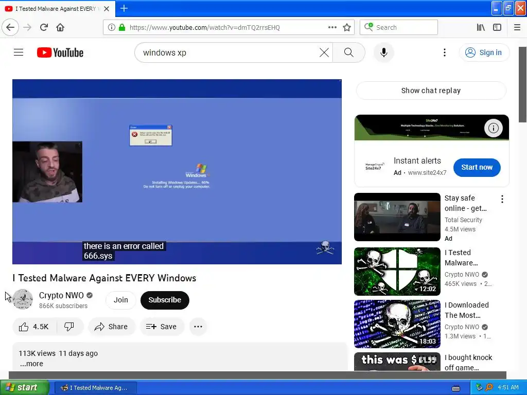Screen dimensions: 527x395
Task: Click Sign in button
Action: [x=484, y=52]
